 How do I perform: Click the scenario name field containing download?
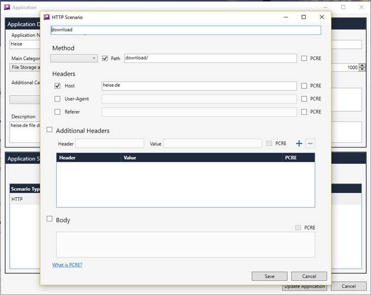point(185,30)
